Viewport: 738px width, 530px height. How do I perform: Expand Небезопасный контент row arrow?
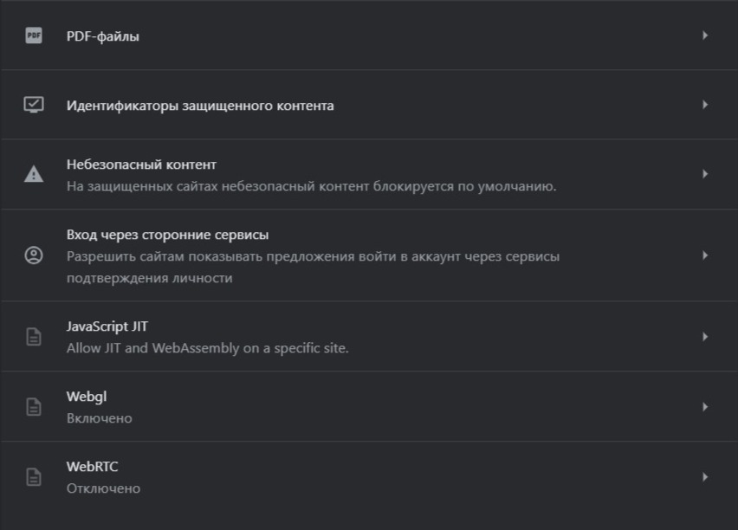(x=705, y=174)
